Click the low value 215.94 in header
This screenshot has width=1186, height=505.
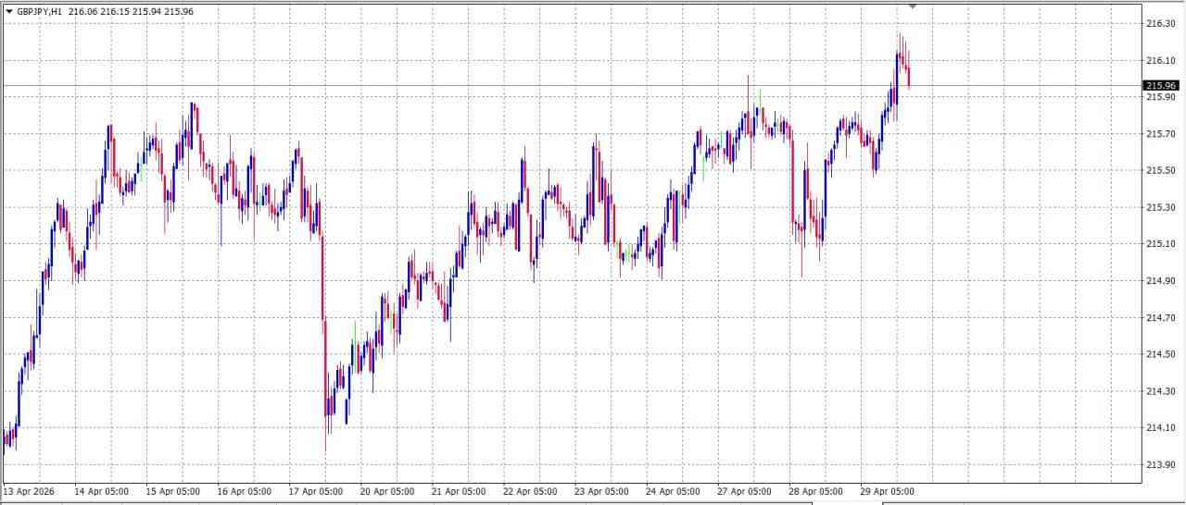146,12
